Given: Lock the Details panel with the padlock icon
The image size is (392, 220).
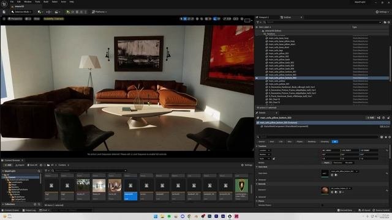Looking at the screenshot, I should [388, 118].
